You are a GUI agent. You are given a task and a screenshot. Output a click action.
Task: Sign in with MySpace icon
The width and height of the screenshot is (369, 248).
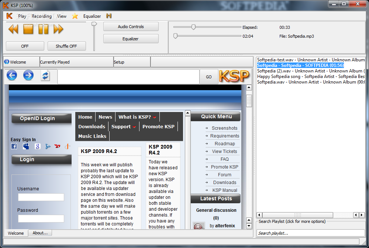tap(26, 146)
